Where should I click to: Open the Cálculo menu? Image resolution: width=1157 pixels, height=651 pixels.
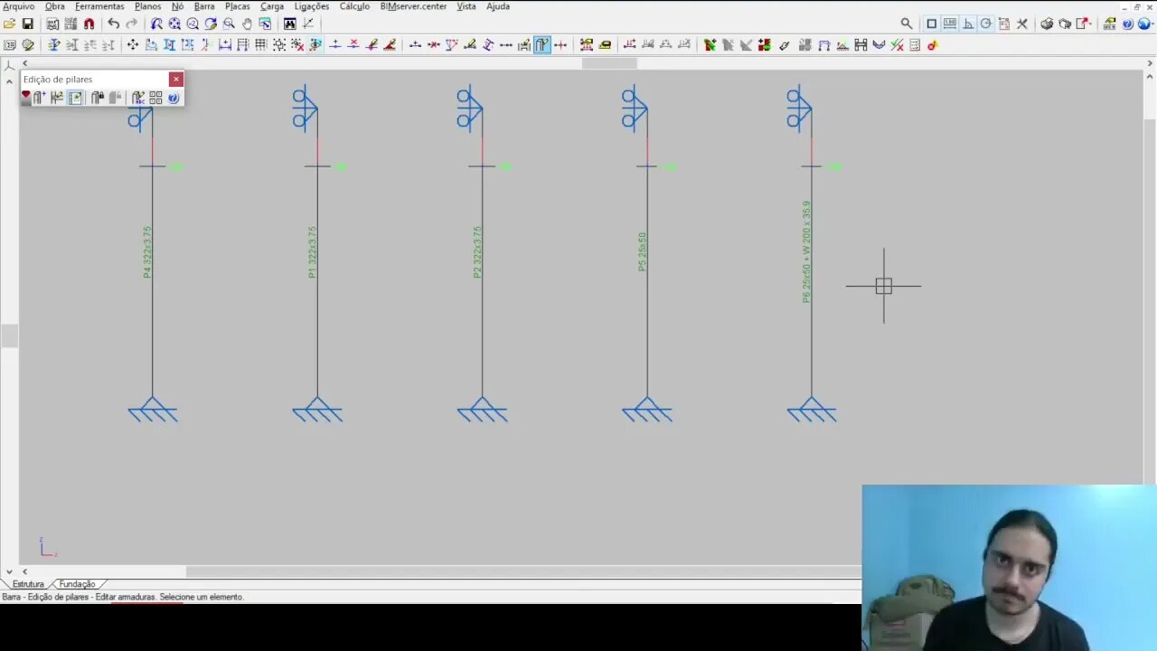tap(354, 6)
